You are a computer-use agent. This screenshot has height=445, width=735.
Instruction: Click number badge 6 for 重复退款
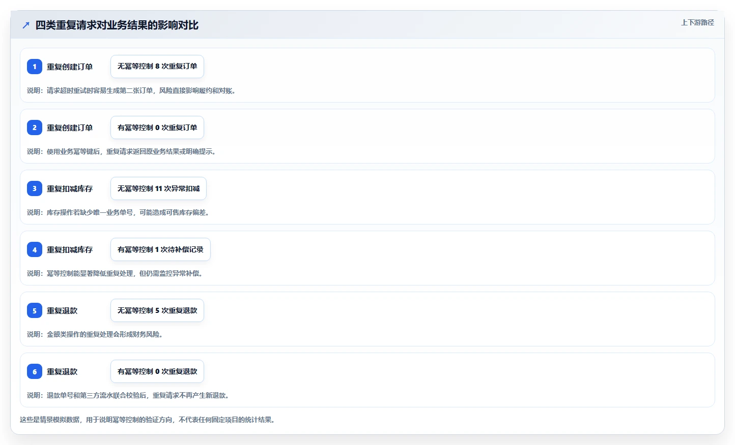pyautogui.click(x=35, y=371)
